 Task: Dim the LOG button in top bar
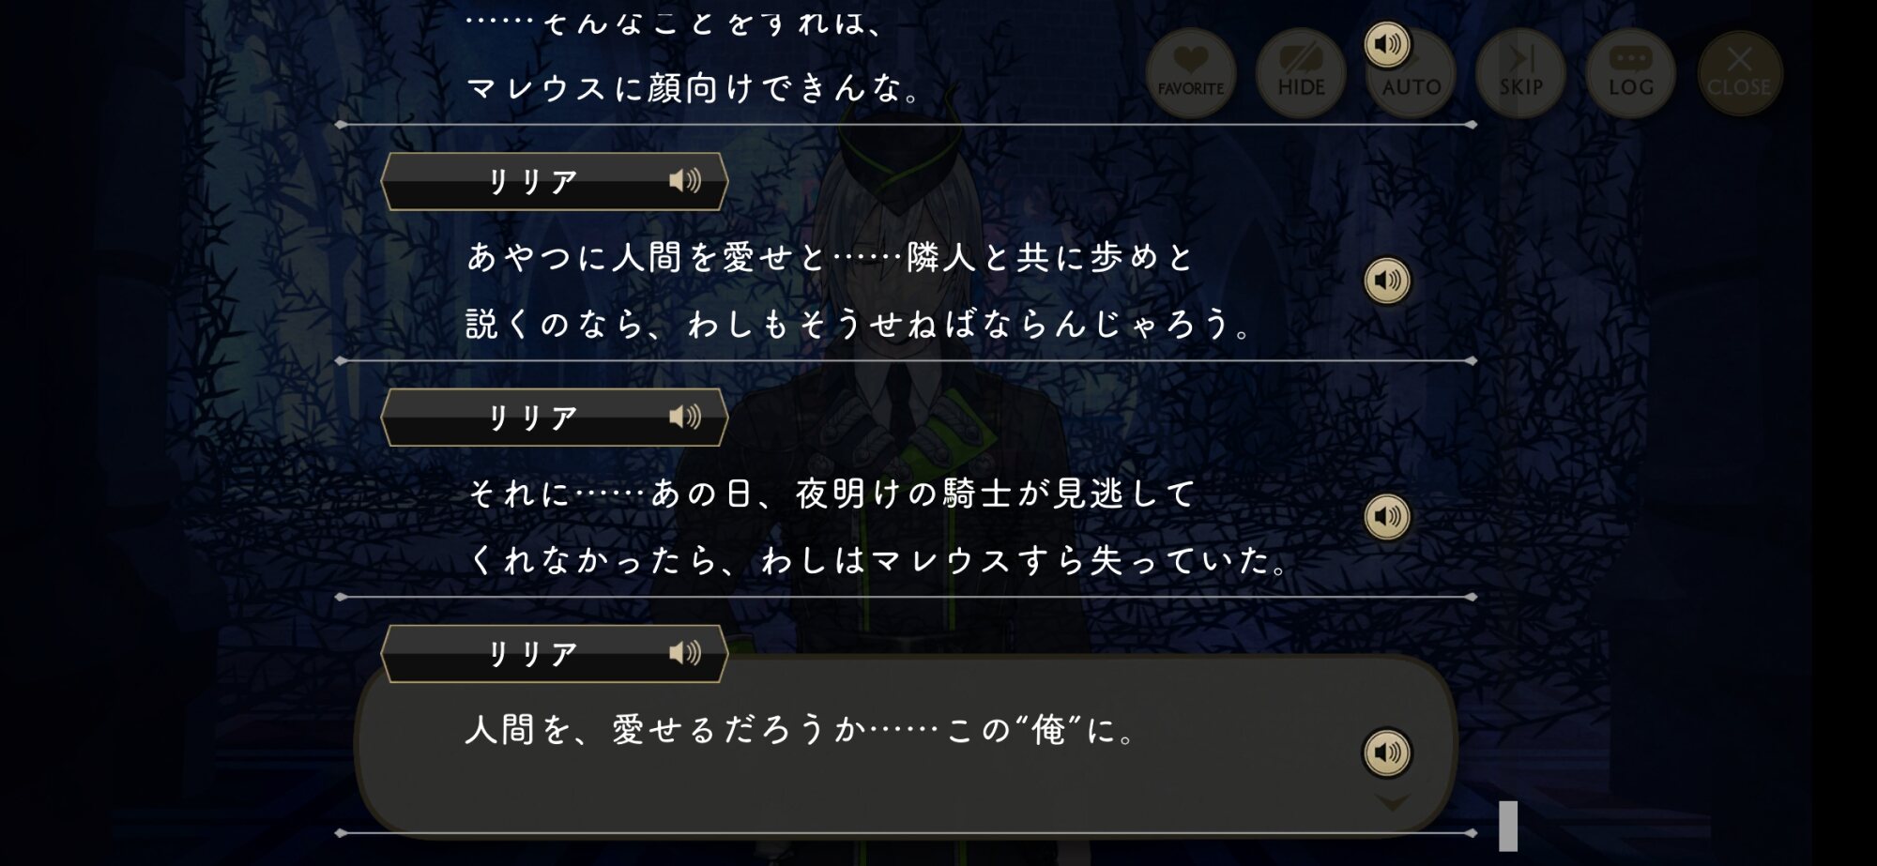tap(1631, 73)
